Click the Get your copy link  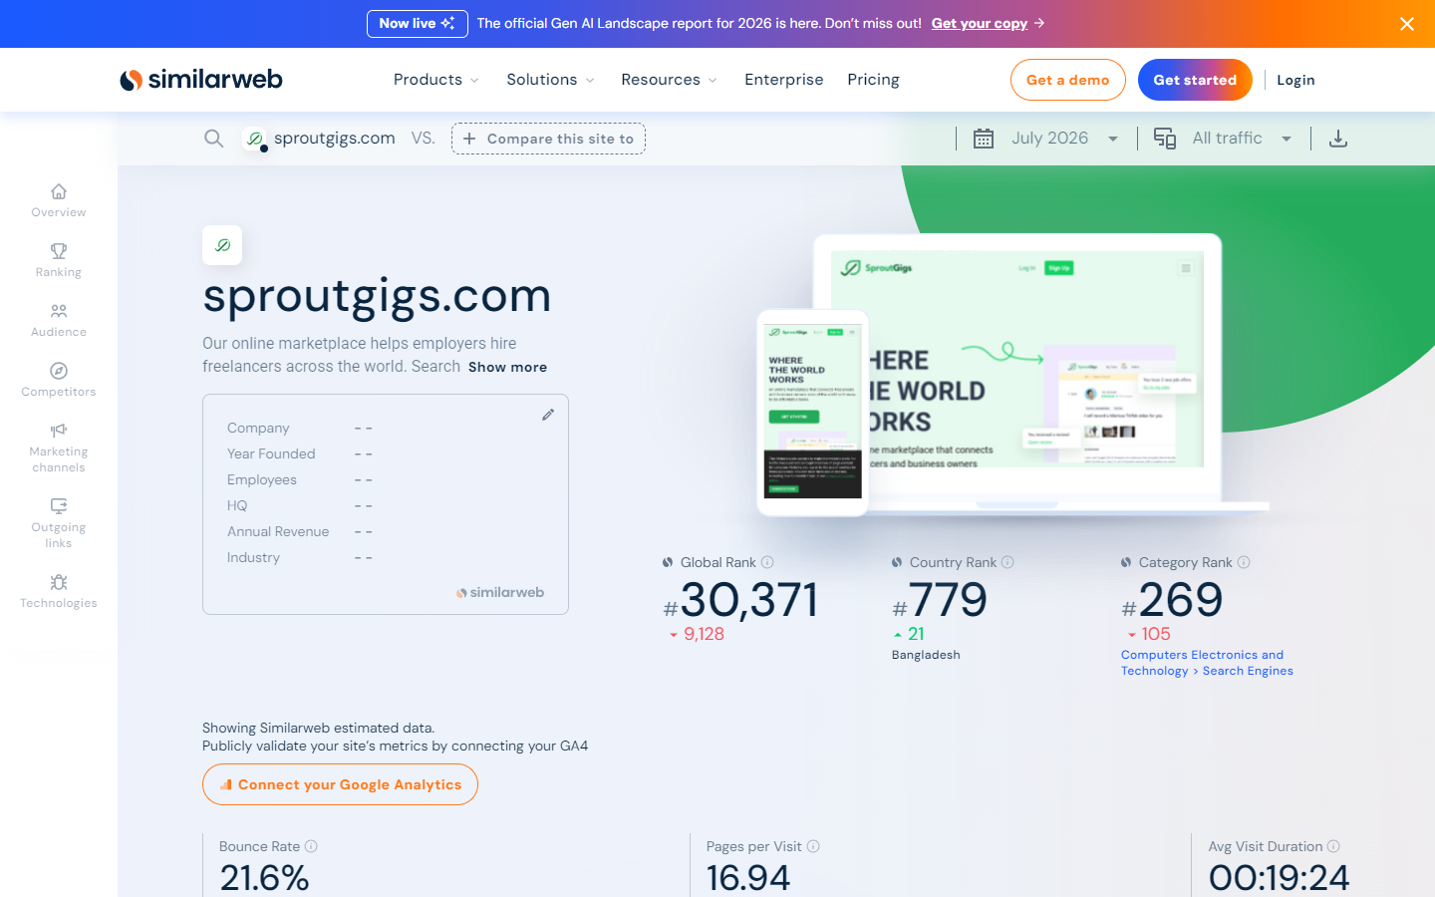pos(980,23)
